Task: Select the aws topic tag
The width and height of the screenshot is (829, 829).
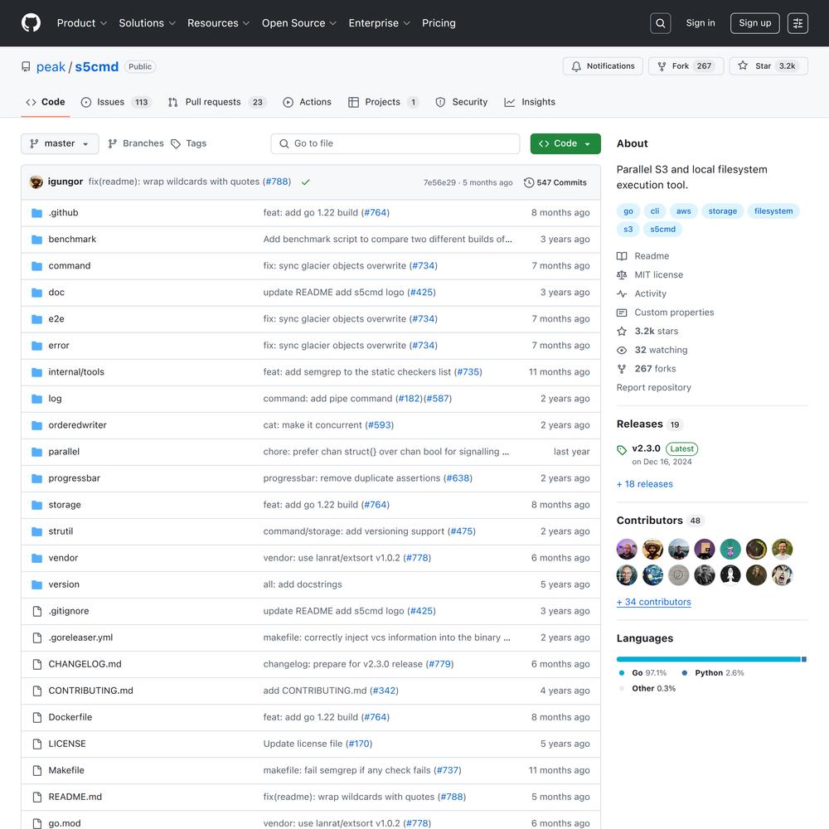Action: [683, 211]
